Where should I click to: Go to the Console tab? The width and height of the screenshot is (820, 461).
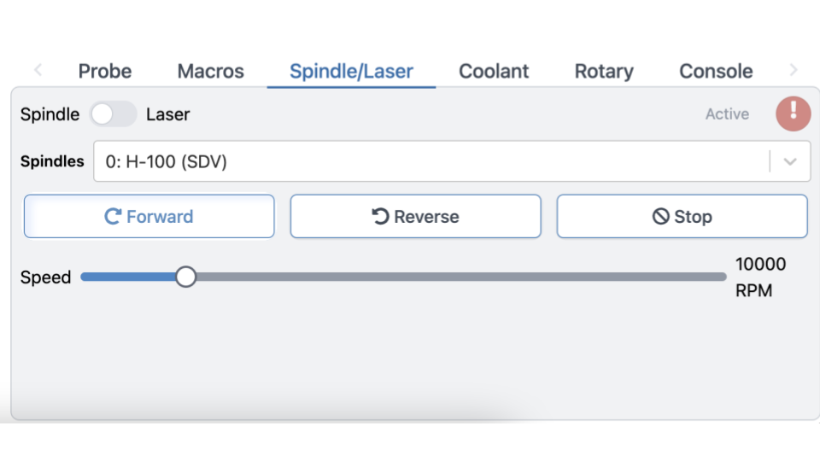click(x=716, y=71)
